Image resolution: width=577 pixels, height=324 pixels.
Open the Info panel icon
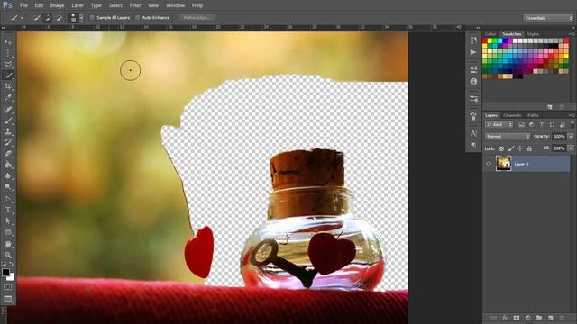(x=473, y=81)
